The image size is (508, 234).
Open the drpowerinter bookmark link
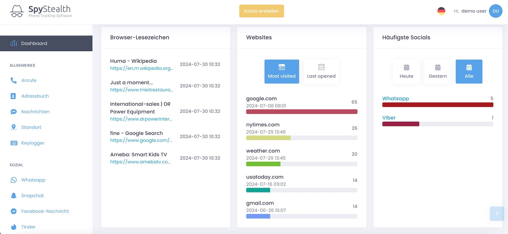[x=141, y=119]
